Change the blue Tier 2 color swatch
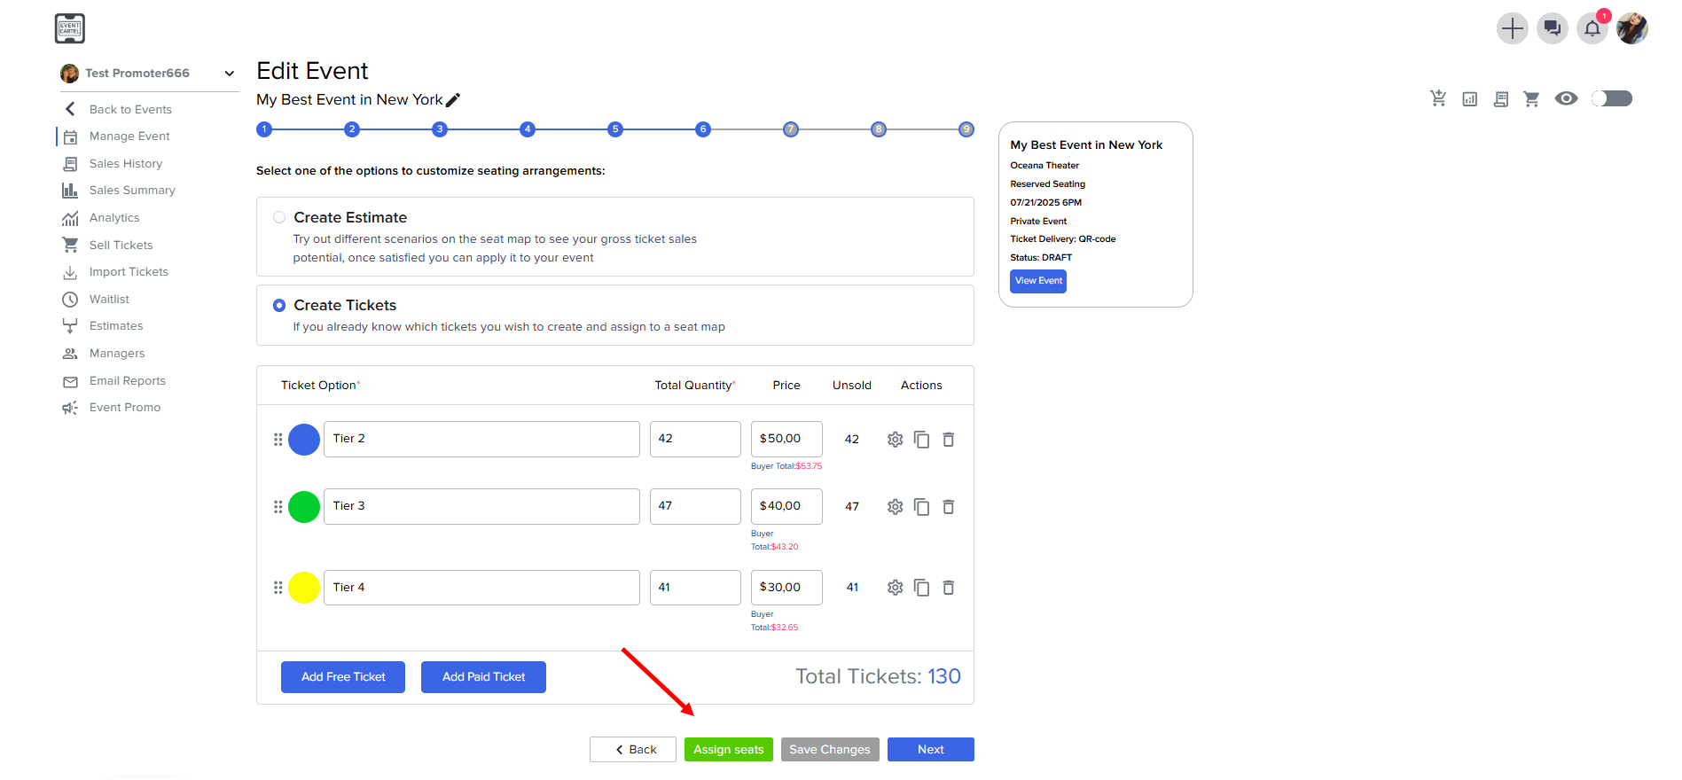 click(x=304, y=440)
